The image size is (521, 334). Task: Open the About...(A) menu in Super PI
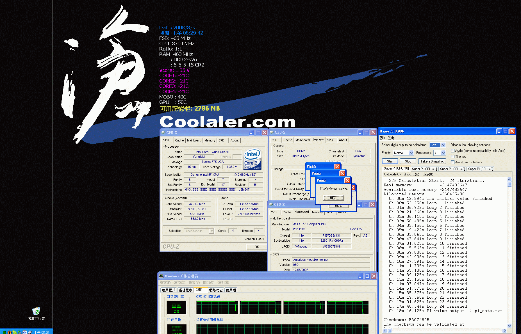pyautogui.click(x=411, y=174)
